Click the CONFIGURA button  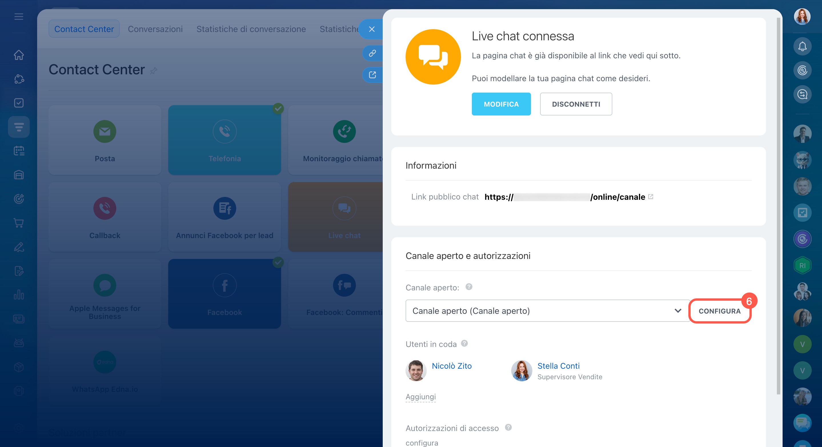coord(719,311)
